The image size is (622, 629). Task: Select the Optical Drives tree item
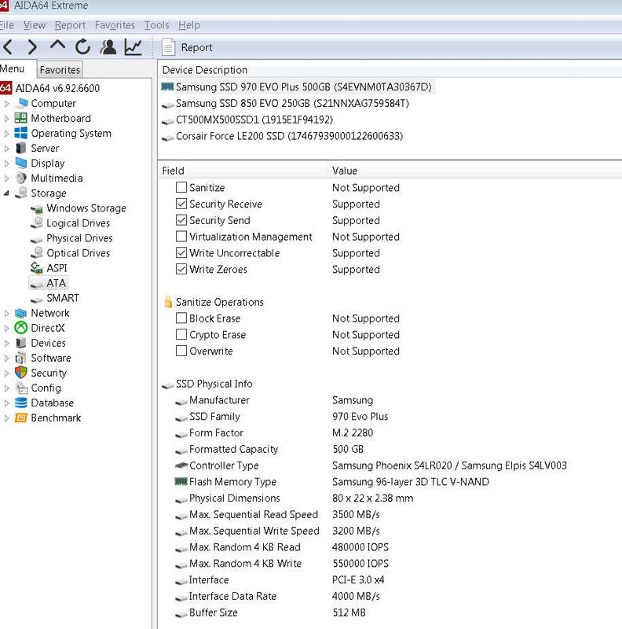click(79, 253)
